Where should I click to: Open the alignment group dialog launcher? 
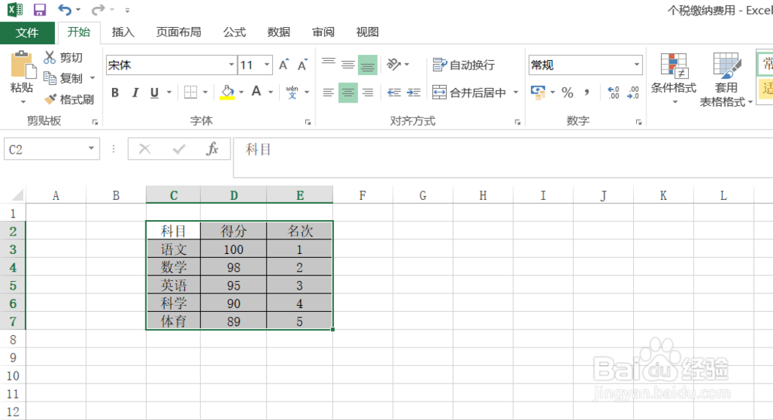pos(517,122)
